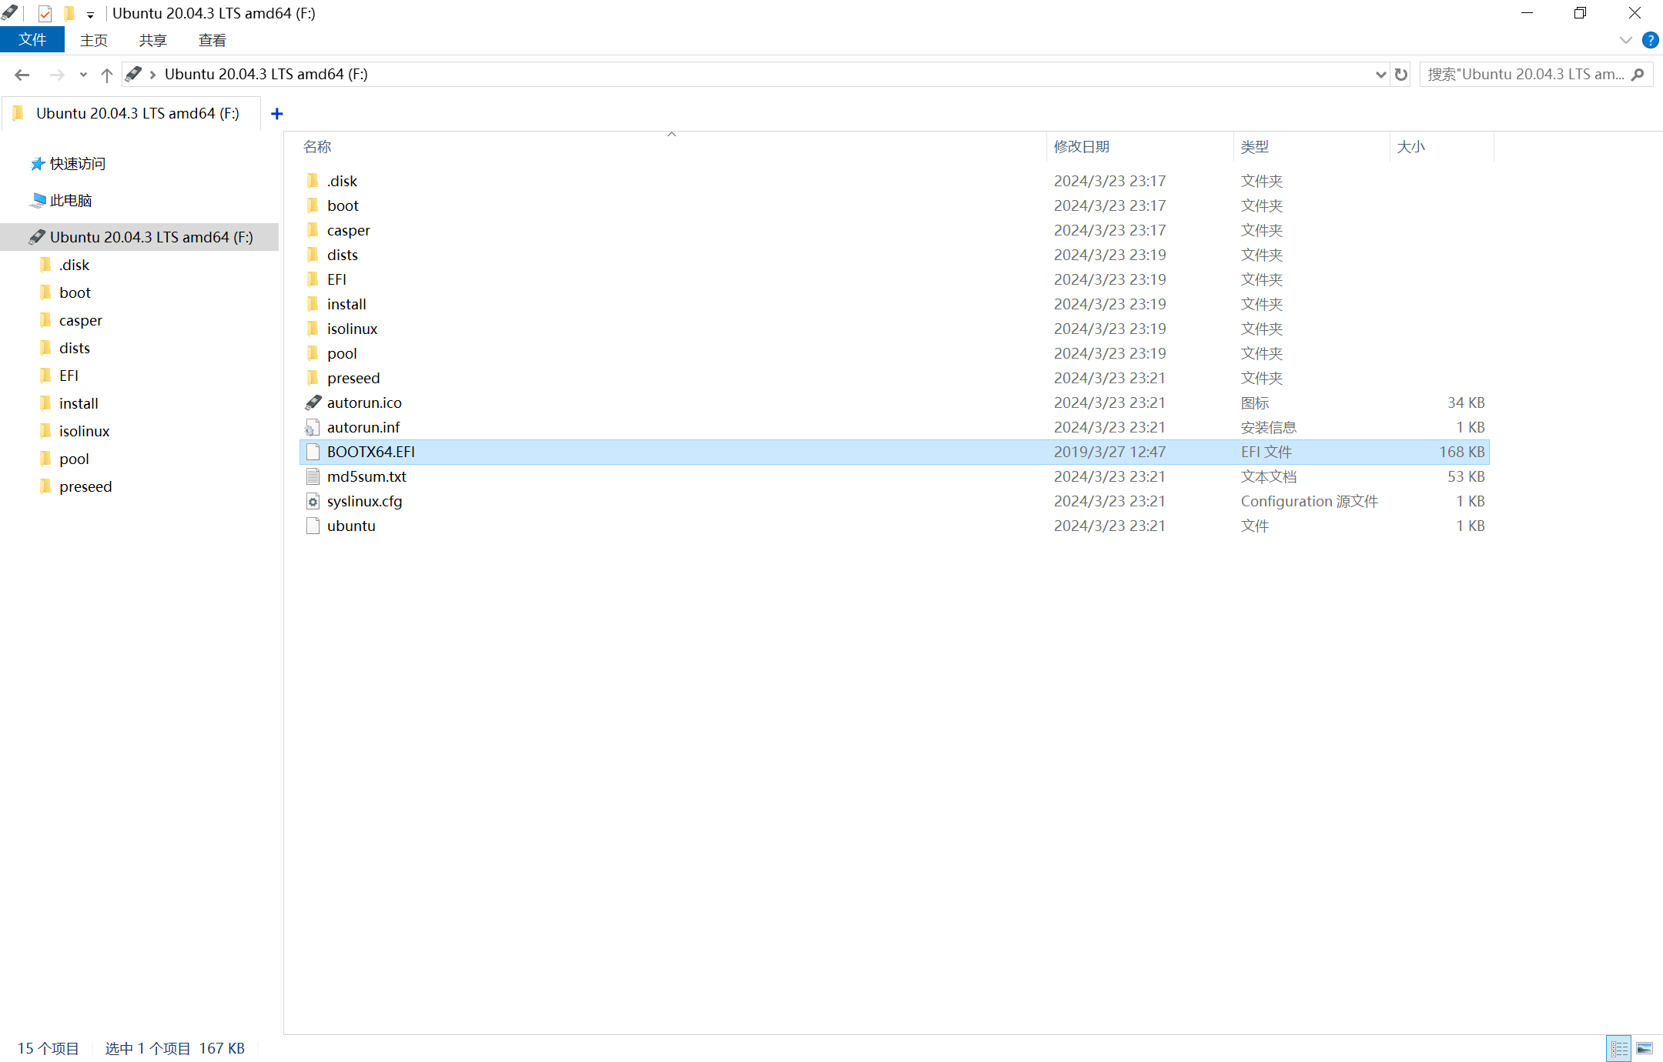Click the 2019/3/27 12:47 date cell
1663x1062 pixels.
[x=1109, y=452]
